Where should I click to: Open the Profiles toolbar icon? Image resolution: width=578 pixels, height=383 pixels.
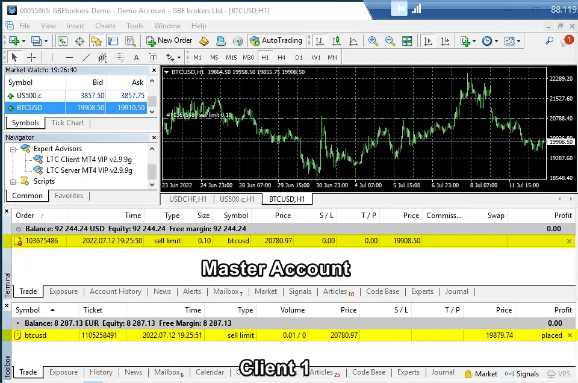[x=36, y=41]
